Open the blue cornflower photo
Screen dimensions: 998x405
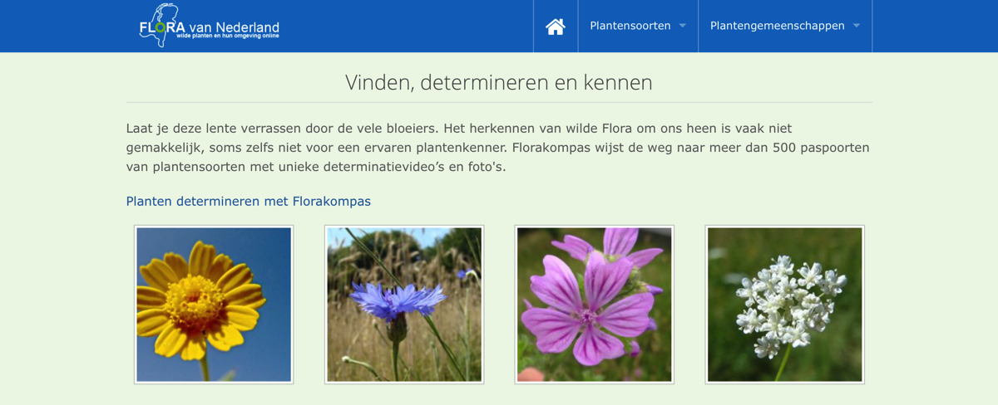click(404, 305)
